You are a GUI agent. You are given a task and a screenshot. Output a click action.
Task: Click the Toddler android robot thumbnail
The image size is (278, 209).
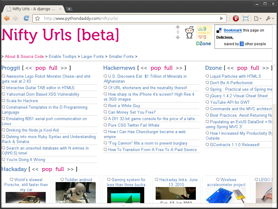click(x=76, y=193)
